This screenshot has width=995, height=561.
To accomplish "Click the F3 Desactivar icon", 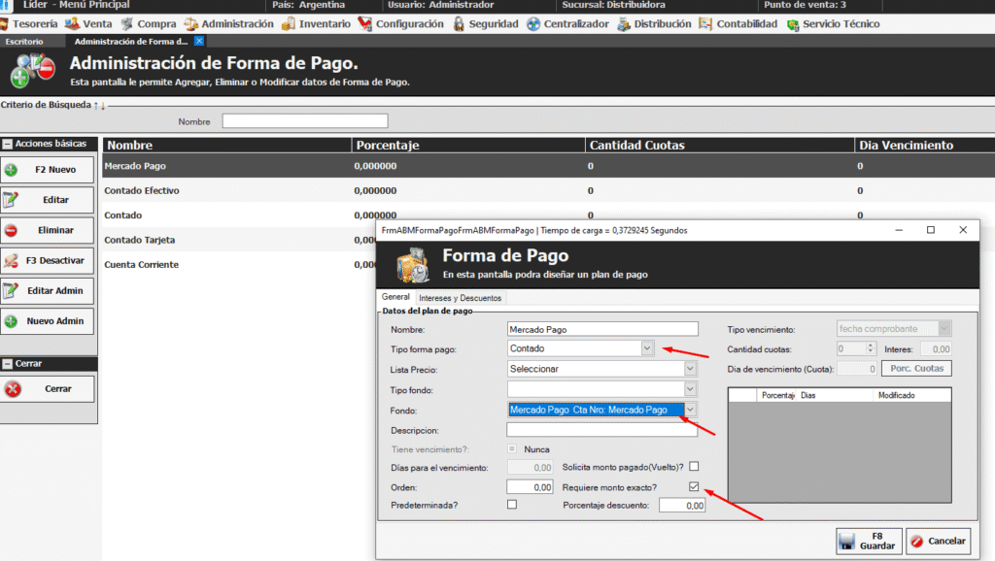I will (12, 261).
